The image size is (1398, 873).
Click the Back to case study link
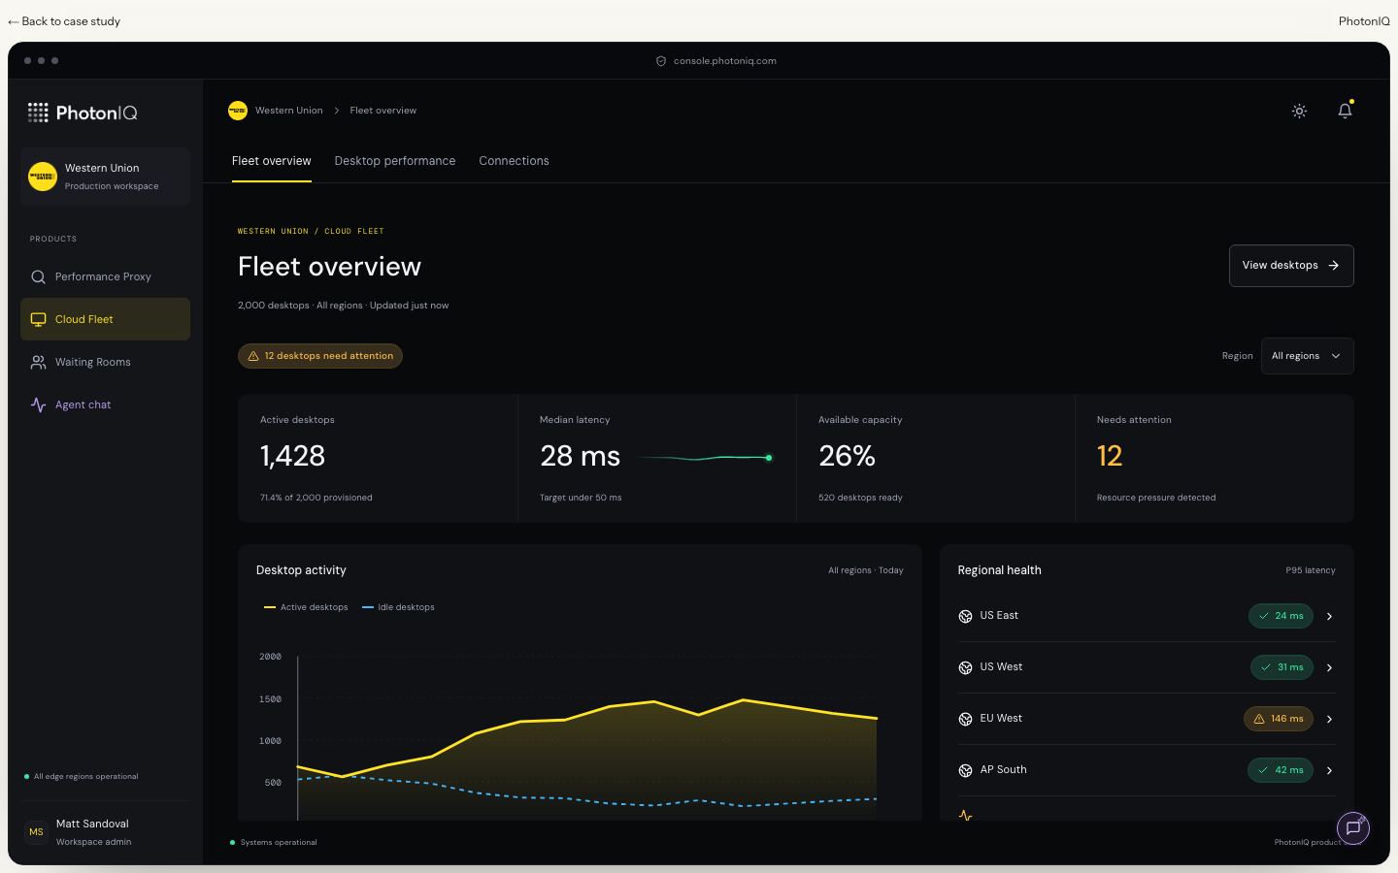64,21
